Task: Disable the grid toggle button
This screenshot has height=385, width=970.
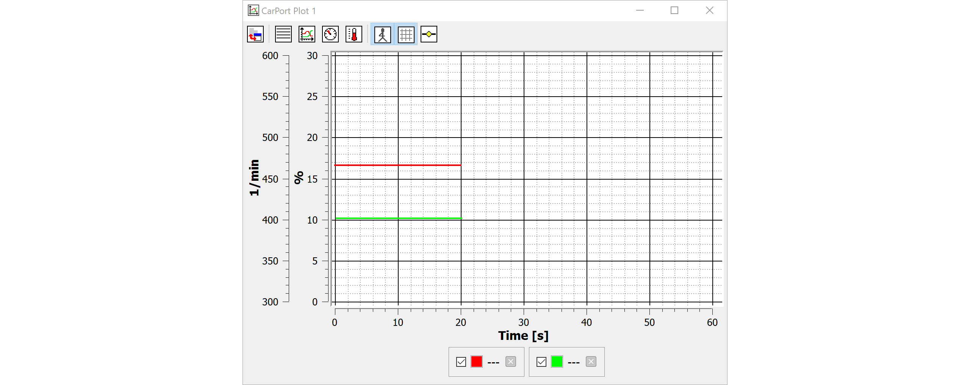Action: click(405, 34)
